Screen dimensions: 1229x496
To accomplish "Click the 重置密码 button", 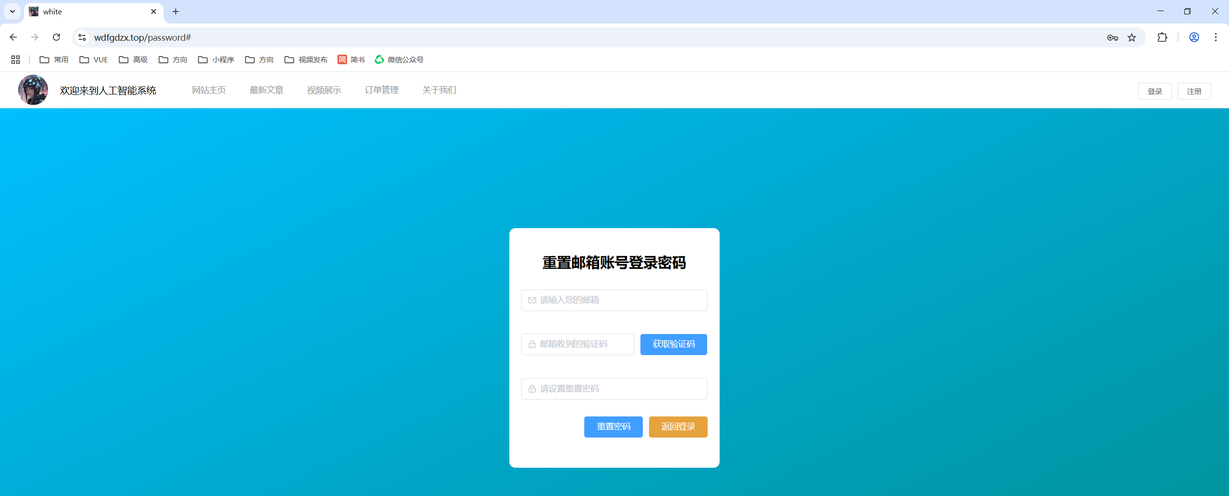I will (613, 427).
